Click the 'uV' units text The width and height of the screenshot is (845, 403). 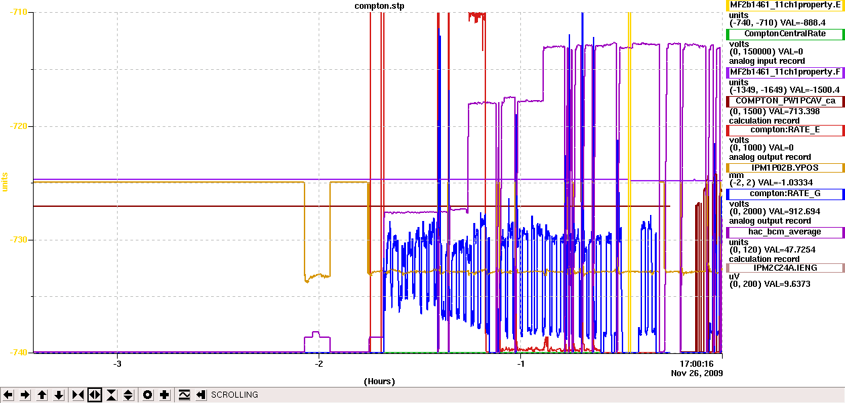pyautogui.click(x=735, y=276)
